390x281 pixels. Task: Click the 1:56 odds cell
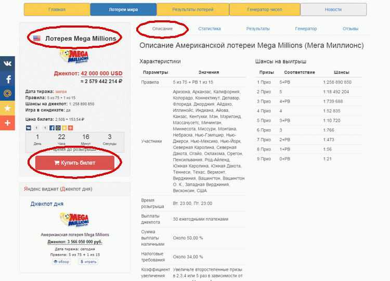[328, 149]
